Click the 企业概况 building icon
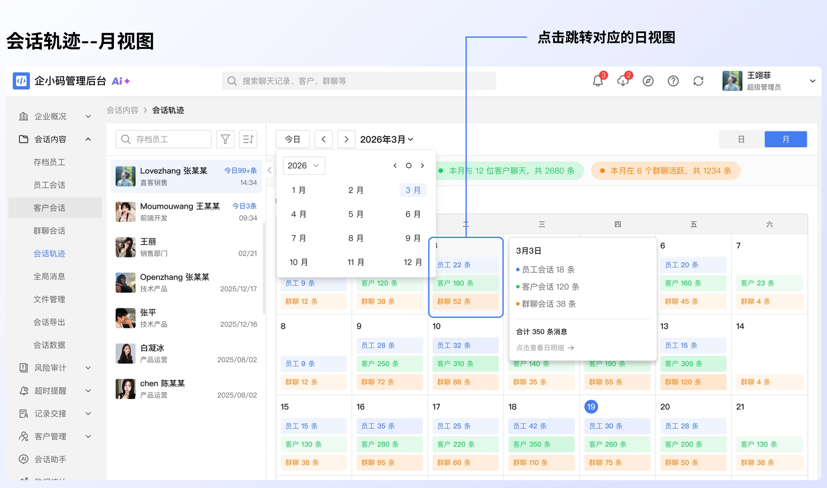 coord(24,117)
